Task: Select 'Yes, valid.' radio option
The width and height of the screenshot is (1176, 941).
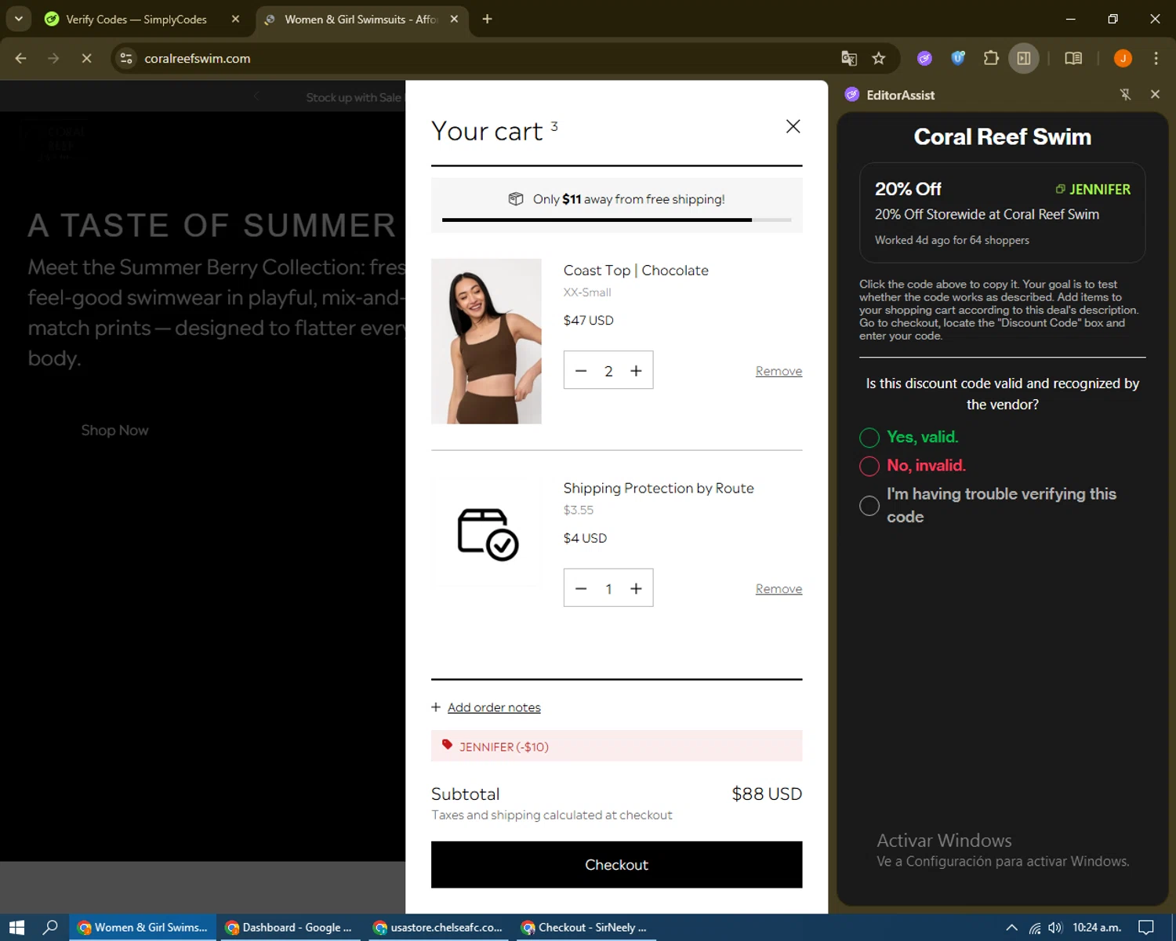Action: [x=869, y=438]
